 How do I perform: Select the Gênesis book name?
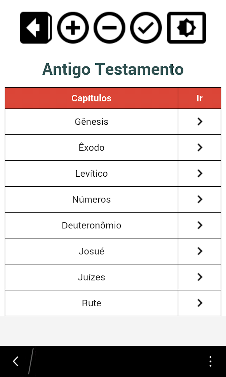click(x=91, y=122)
